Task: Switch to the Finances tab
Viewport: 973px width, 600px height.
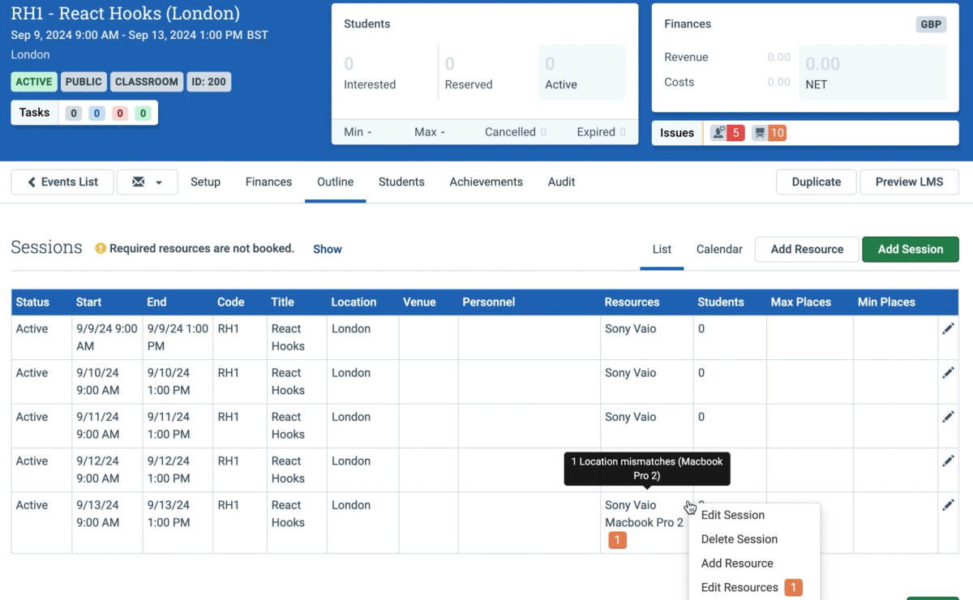Action: click(x=268, y=182)
